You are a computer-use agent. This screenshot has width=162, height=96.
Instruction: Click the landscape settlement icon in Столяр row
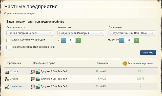coord(38,79)
